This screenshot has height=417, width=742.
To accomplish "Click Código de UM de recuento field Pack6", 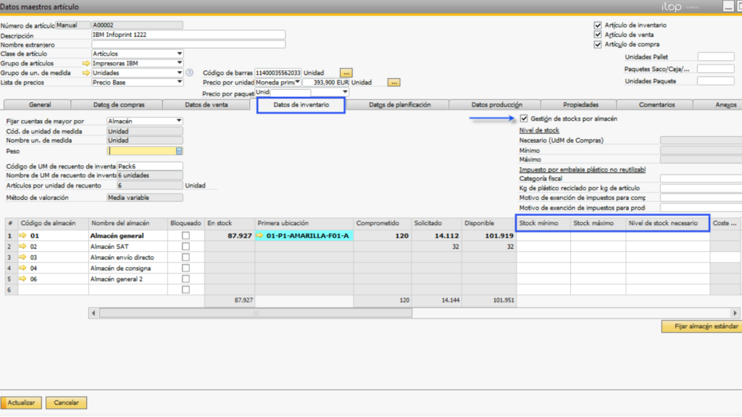I will pos(149,167).
